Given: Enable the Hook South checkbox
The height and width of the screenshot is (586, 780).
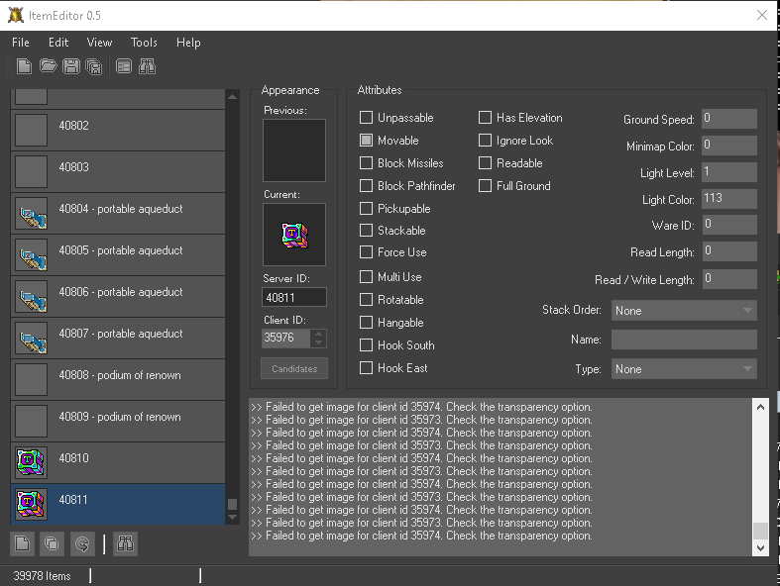Looking at the screenshot, I should pyautogui.click(x=366, y=344).
